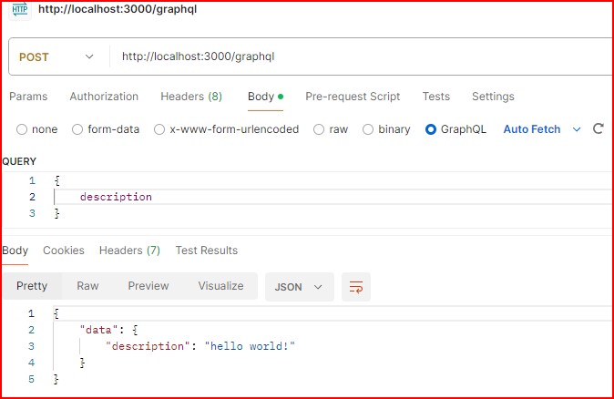Viewport: 614px width, 399px height.
Task: Choose the form-data radio button
Action: [x=77, y=129]
